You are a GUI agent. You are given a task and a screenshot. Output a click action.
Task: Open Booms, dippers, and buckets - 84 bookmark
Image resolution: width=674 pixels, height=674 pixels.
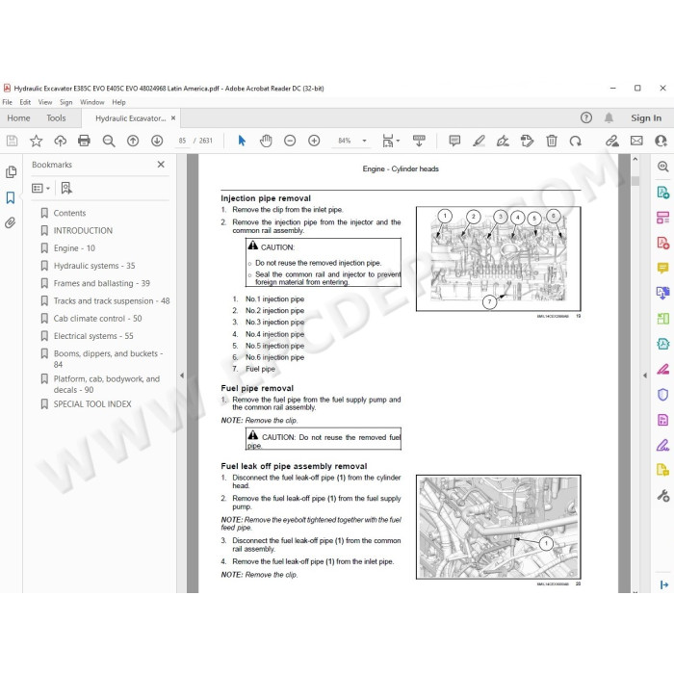tap(108, 359)
